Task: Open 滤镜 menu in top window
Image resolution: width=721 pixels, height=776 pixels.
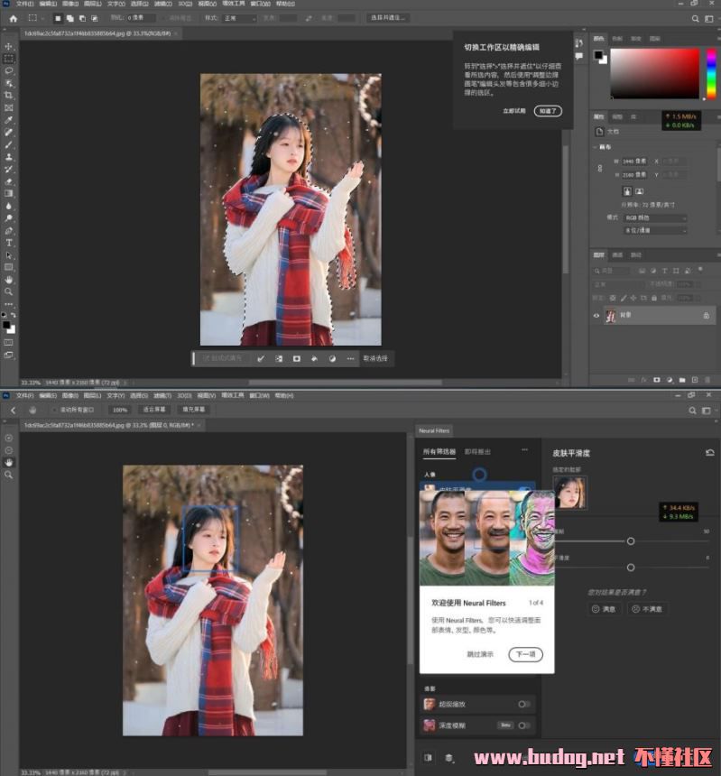Action: (x=162, y=4)
